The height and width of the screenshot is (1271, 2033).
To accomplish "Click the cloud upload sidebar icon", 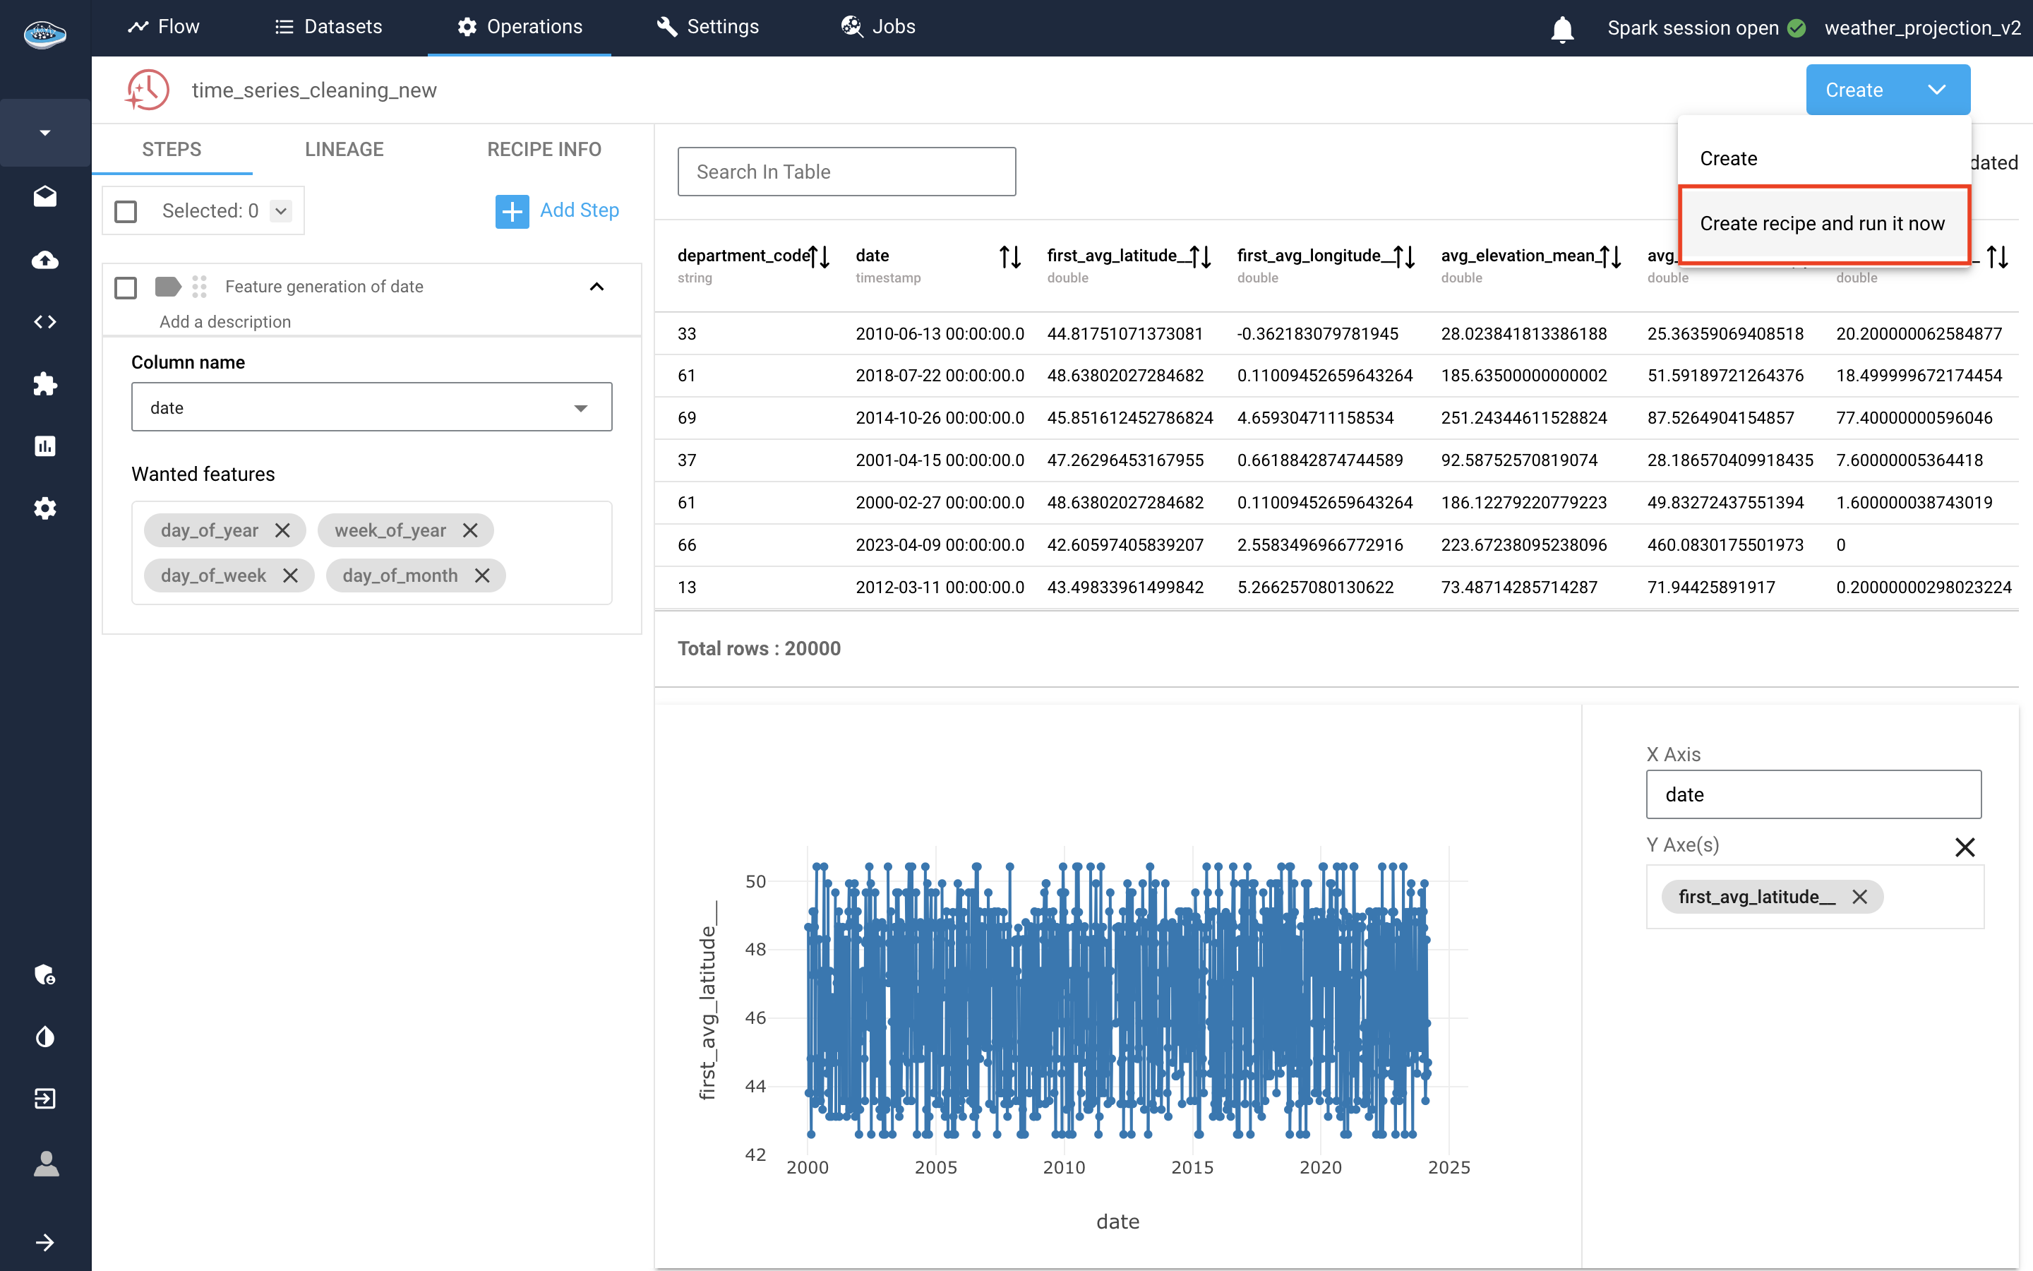I will [x=44, y=260].
